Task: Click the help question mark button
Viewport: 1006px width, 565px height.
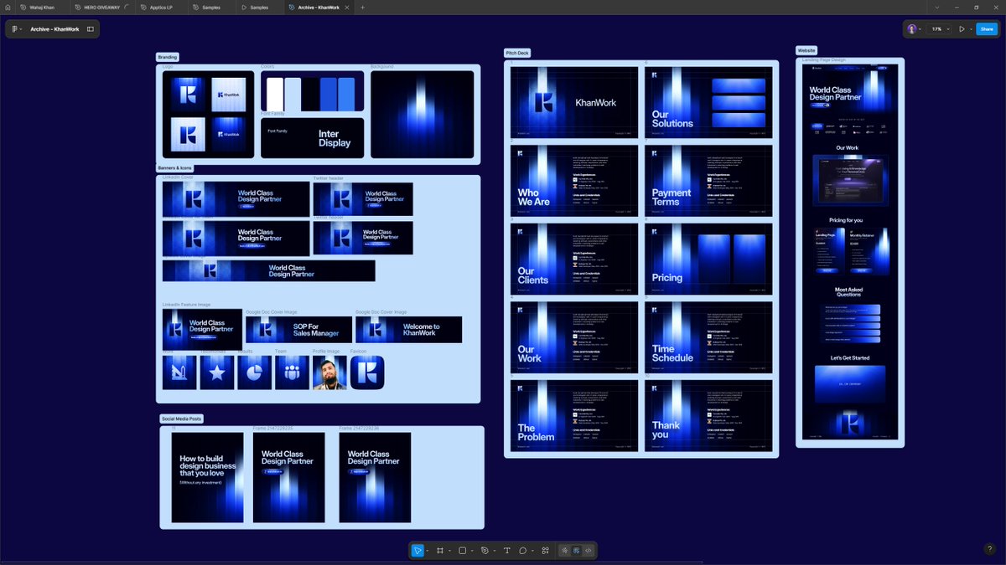Action: 989,549
